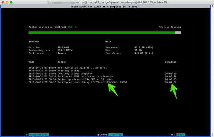Select the 'Job started at 2016-06-21 21:58:01' row
The image size is (214, 137).
pyautogui.click(x=102, y=68)
